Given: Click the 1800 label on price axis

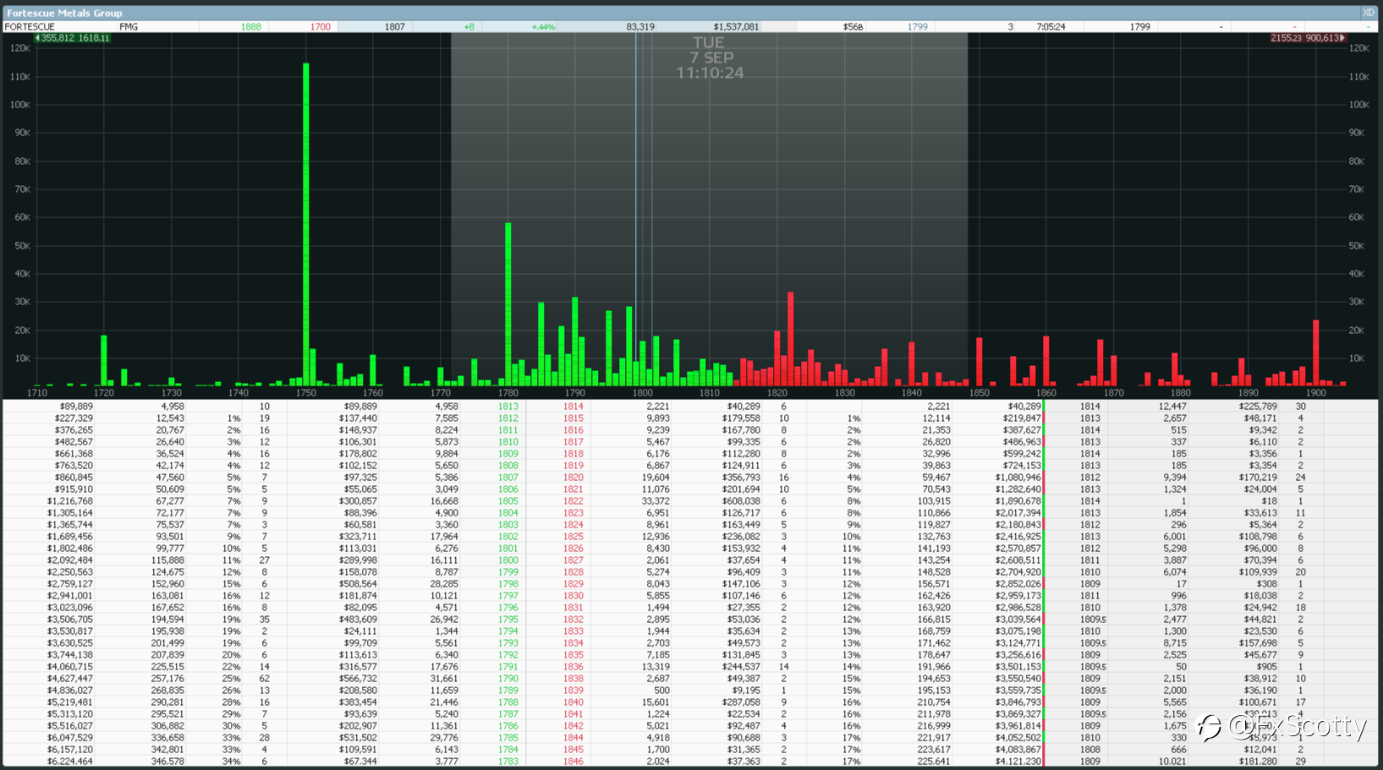Looking at the screenshot, I should point(642,393).
